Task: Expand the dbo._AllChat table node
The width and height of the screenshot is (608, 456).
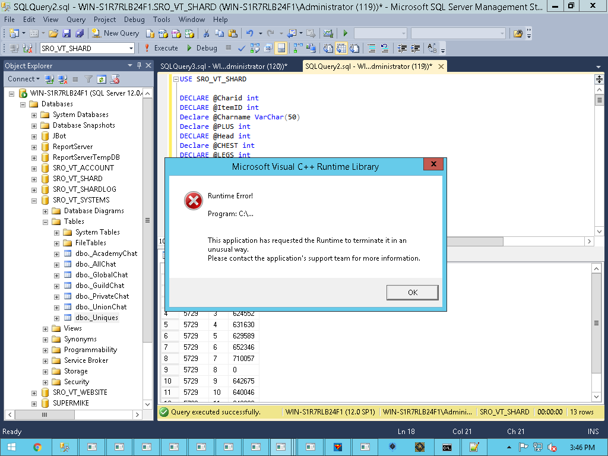Action: pyautogui.click(x=56, y=265)
